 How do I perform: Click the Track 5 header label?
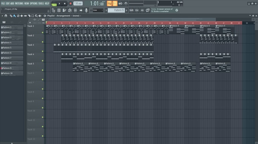(x=31, y=64)
